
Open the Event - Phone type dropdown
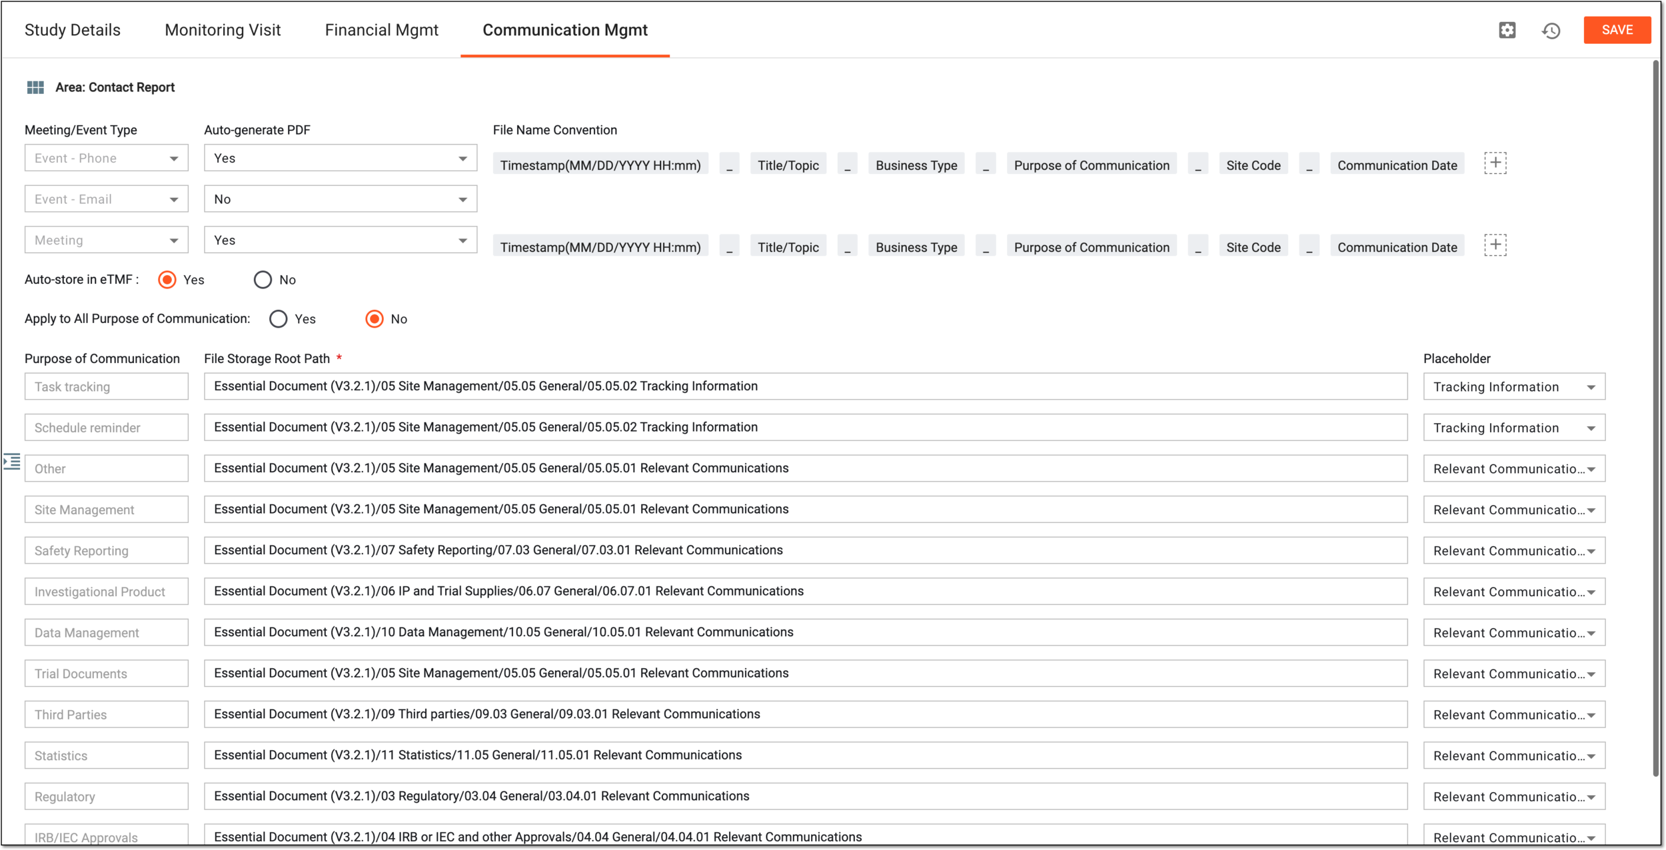pyautogui.click(x=107, y=158)
